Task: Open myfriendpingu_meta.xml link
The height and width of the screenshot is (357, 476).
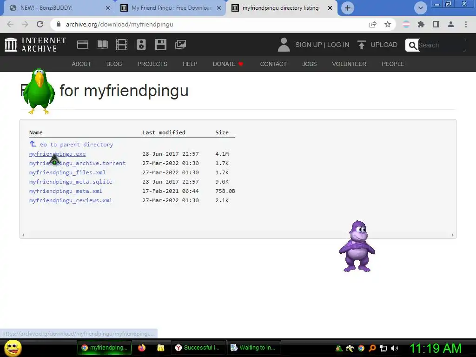Action: coord(66,191)
